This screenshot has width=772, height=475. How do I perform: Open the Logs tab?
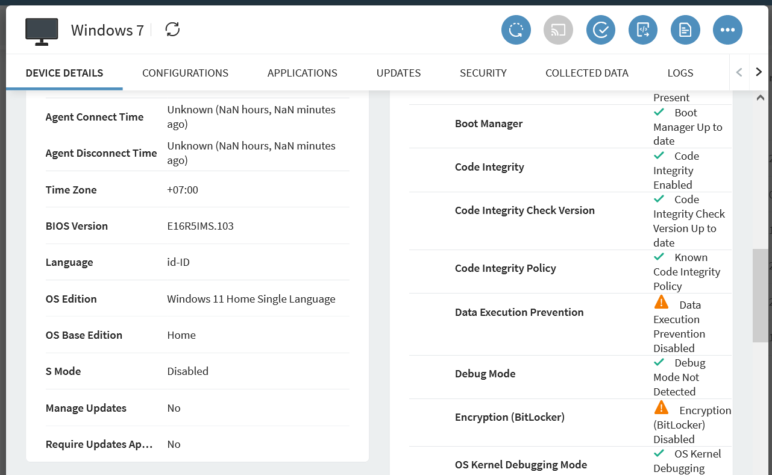pyautogui.click(x=680, y=73)
